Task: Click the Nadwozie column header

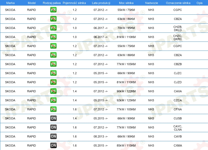Action: coord(152,3)
